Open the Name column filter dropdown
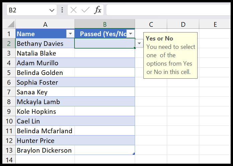233x166 pixels. pos(70,34)
